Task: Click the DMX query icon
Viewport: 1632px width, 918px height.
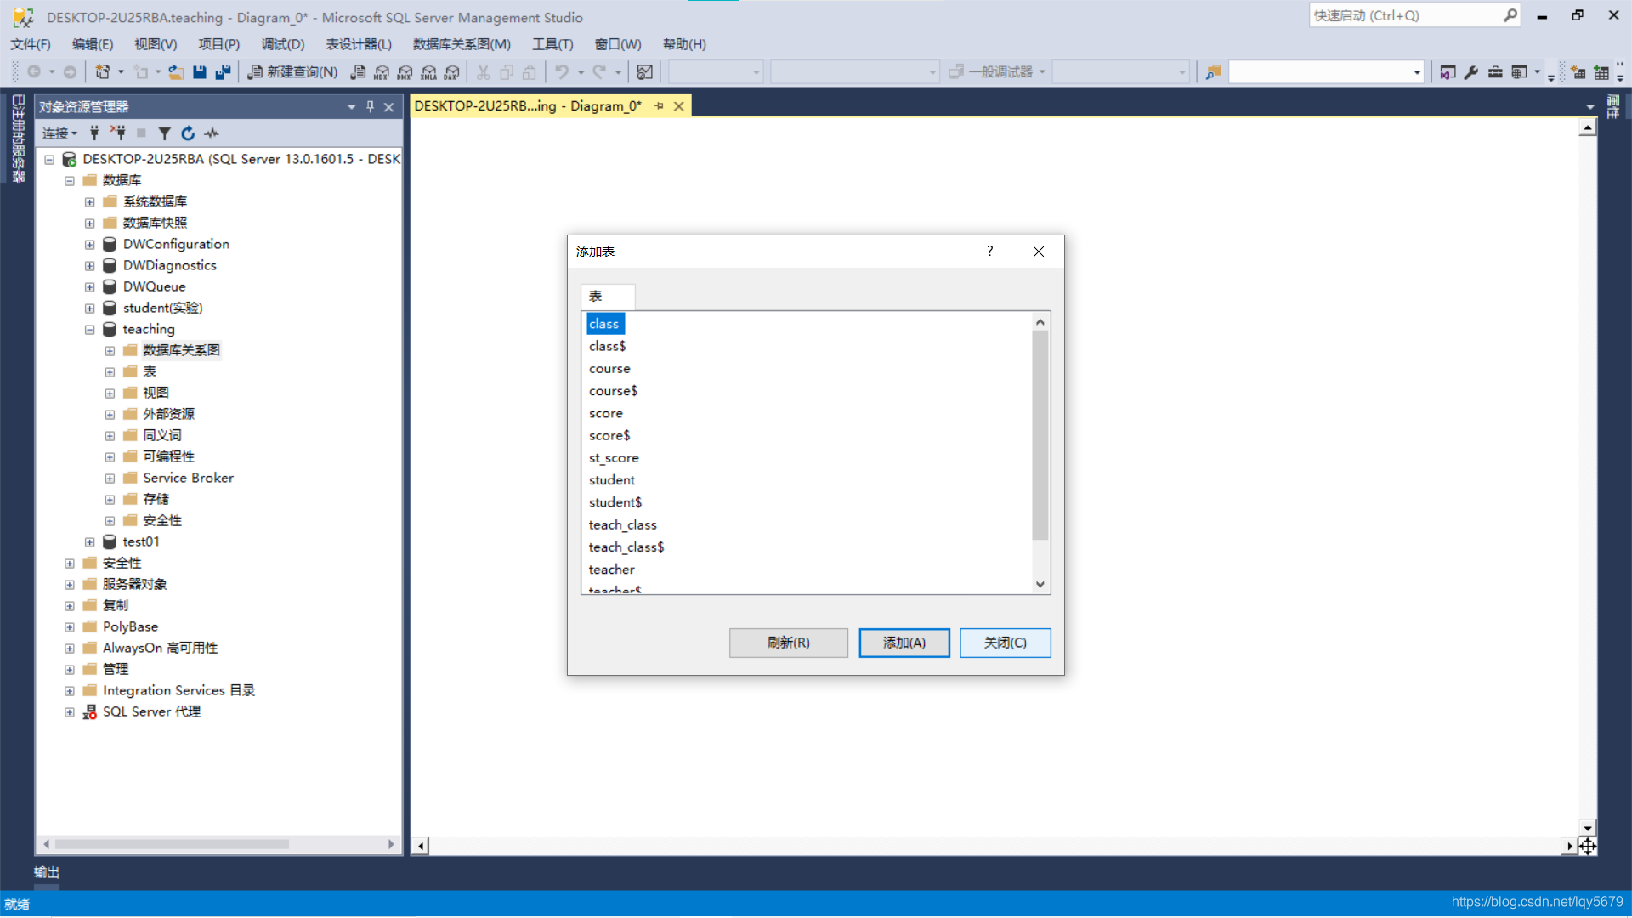Action: pos(405,72)
